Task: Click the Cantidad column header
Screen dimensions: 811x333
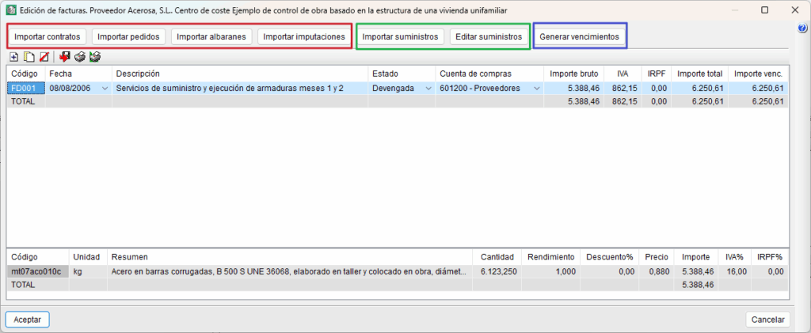Action: [497, 257]
